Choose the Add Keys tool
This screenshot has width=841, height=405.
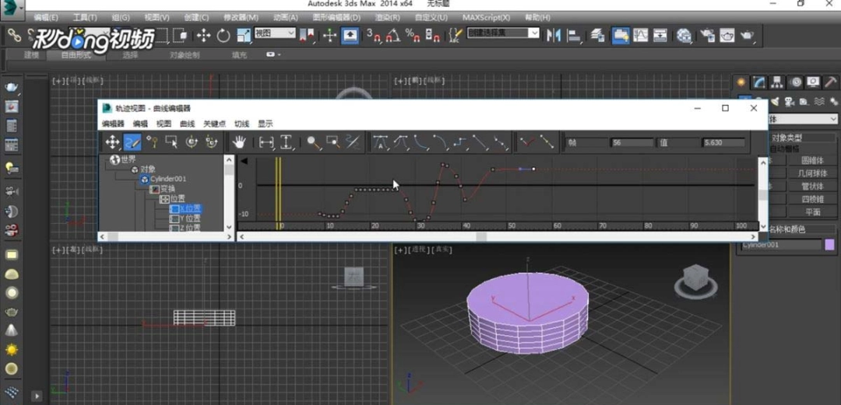tap(153, 142)
